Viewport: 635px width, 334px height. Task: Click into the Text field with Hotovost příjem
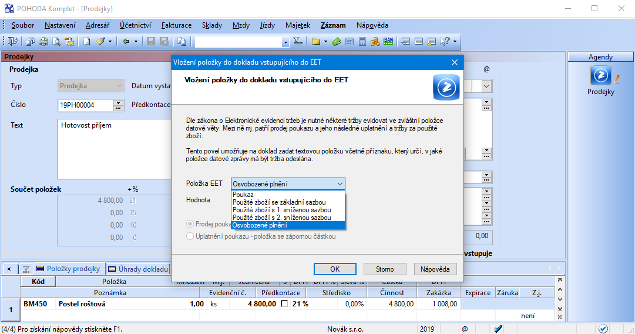tap(115, 149)
